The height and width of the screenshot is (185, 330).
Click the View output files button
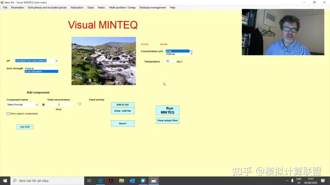pos(167,120)
